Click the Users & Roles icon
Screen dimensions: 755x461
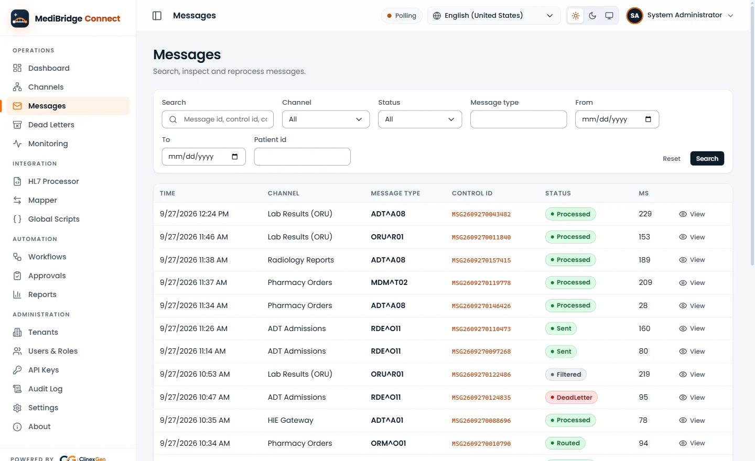[17, 351]
